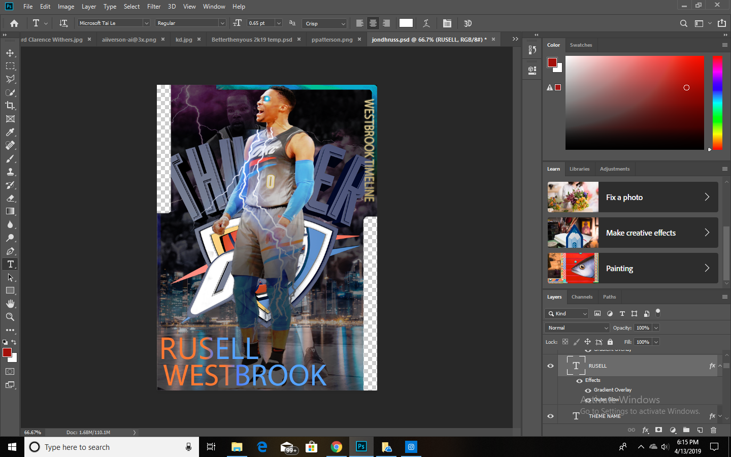
Task: Open the Image menu
Action: [66, 7]
